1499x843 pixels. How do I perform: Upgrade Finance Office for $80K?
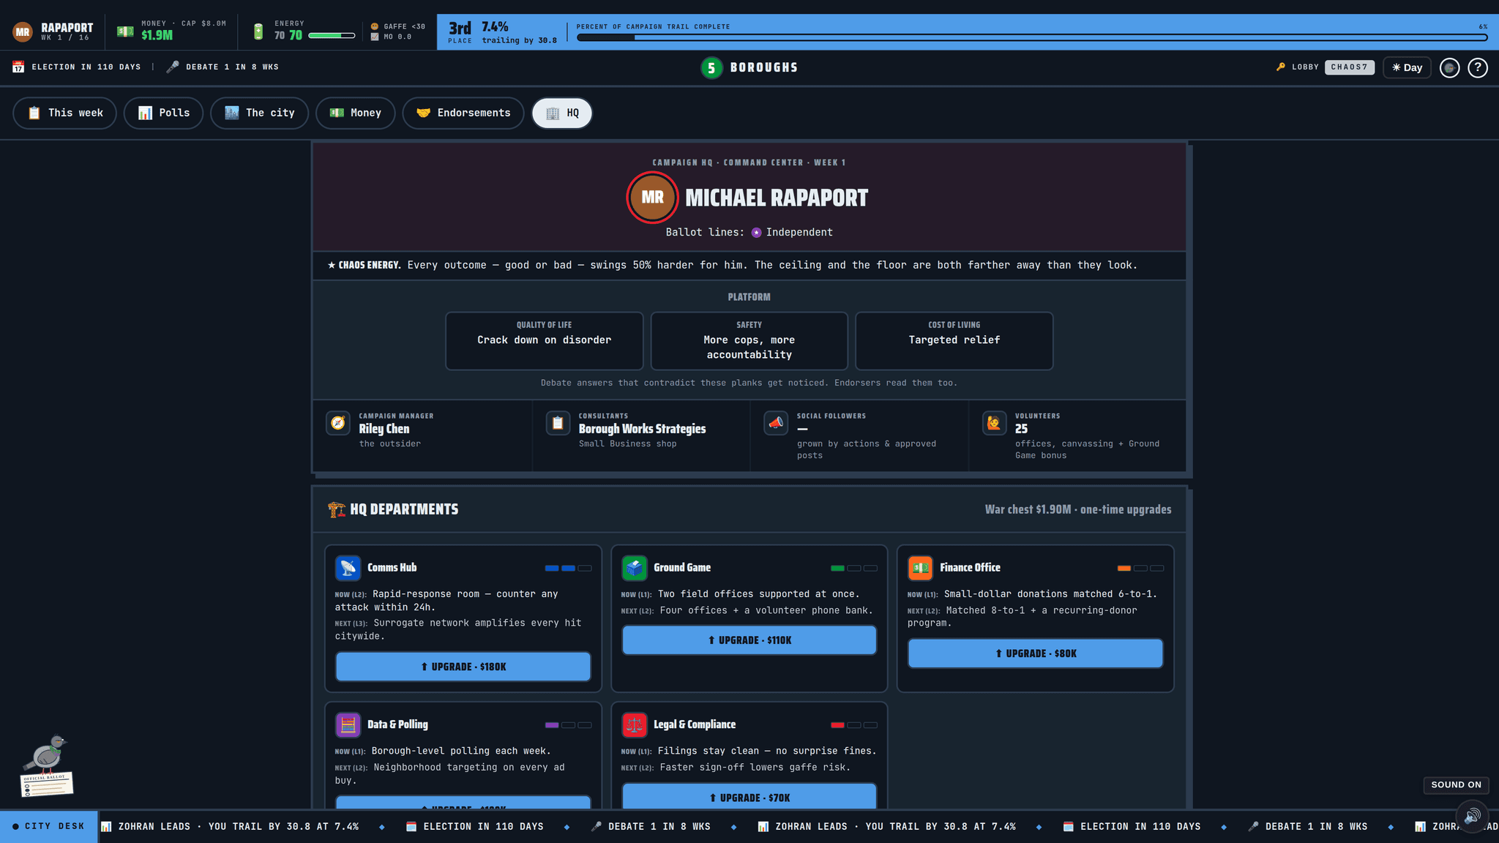(x=1035, y=653)
